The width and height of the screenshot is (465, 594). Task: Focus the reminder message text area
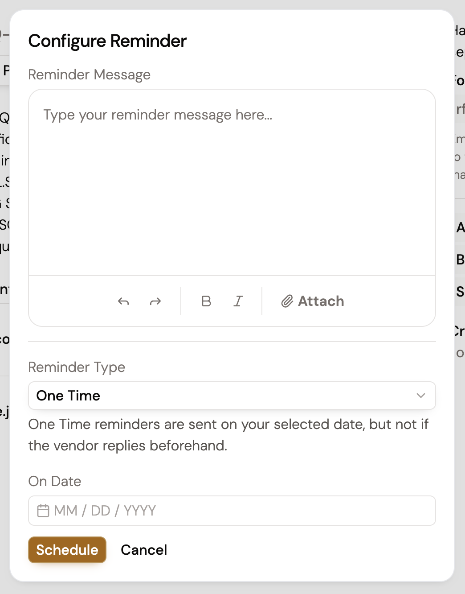click(x=232, y=178)
